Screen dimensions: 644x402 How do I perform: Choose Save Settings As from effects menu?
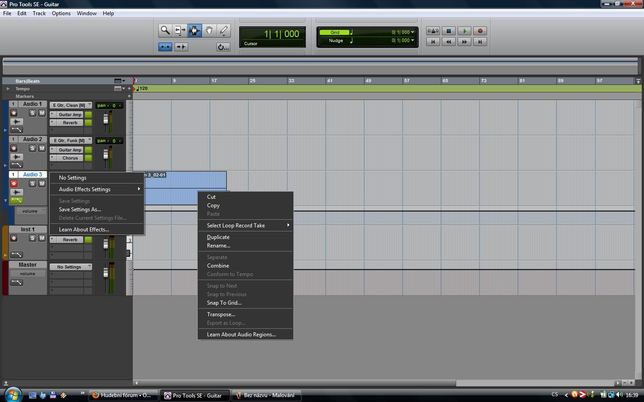pyautogui.click(x=97, y=209)
